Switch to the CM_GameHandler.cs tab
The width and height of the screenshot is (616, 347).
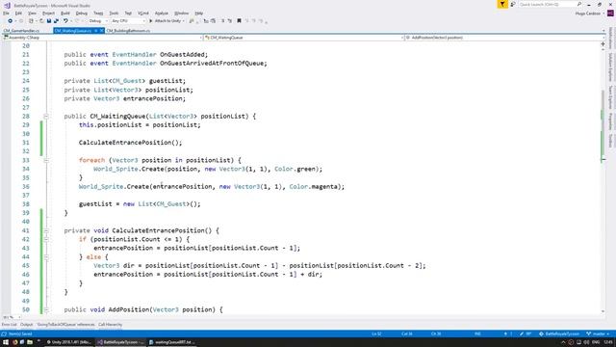(x=21, y=30)
